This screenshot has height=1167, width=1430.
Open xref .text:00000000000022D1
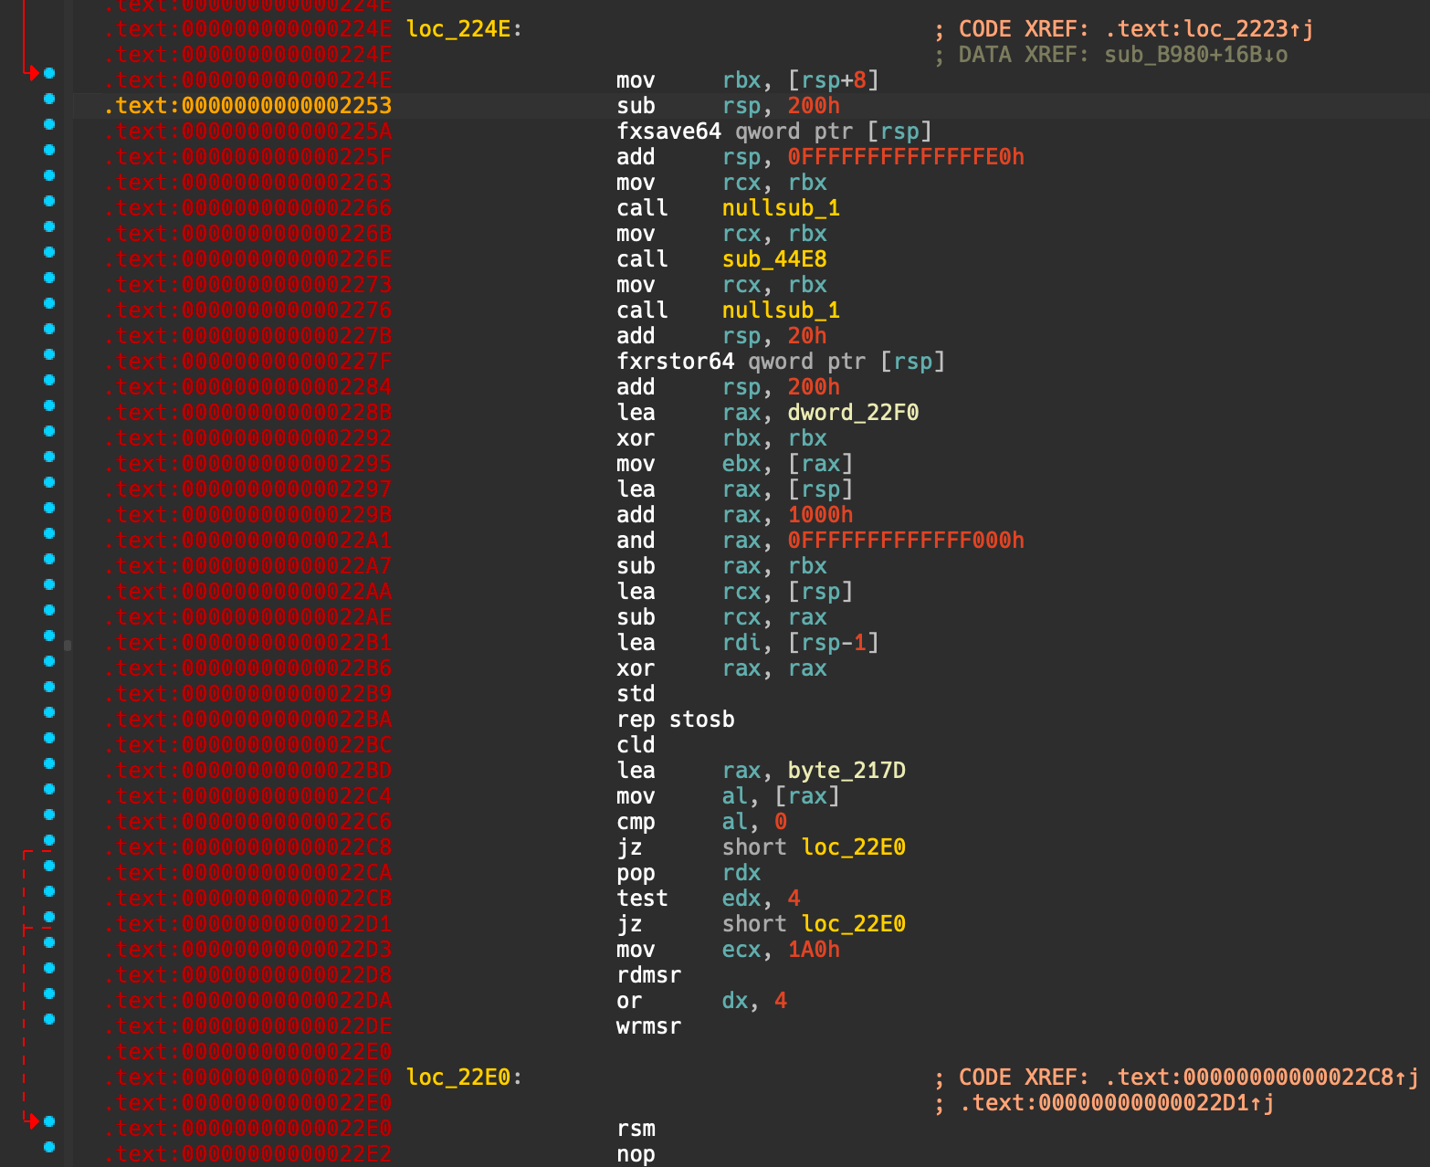[1117, 1103]
